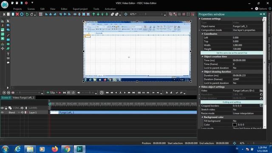Open the Scenes menu
Screen dimensions: 272x153
coord(31,9)
